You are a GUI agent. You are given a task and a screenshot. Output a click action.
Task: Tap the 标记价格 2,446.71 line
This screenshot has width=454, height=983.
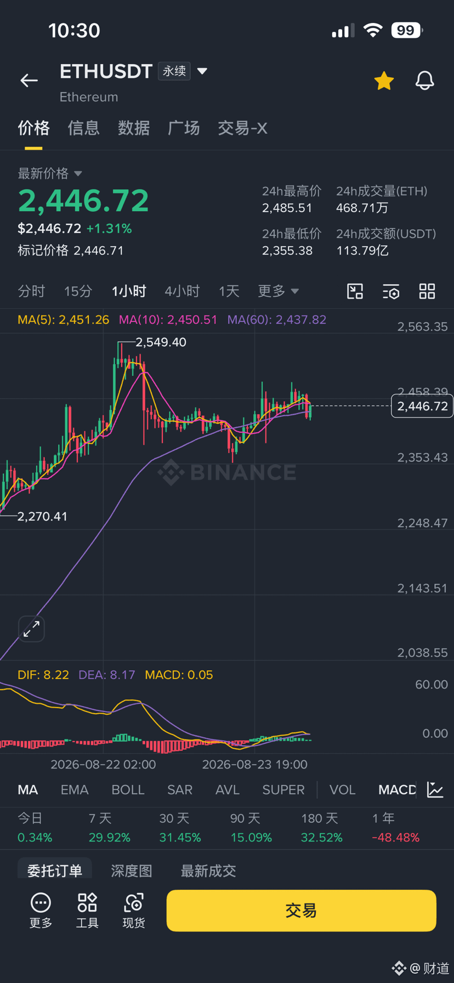tap(71, 251)
